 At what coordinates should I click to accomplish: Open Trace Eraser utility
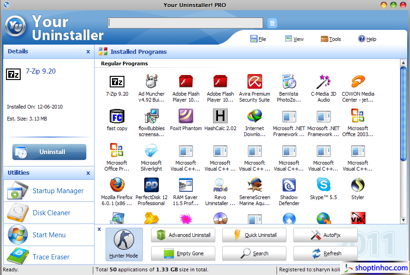49,256
